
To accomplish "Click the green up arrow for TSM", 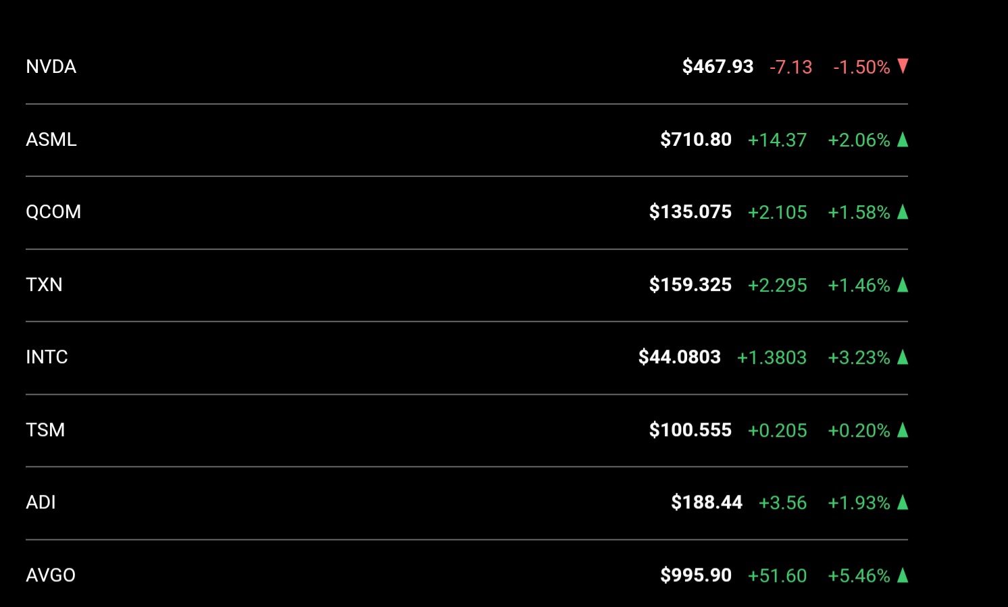I will pos(903,429).
